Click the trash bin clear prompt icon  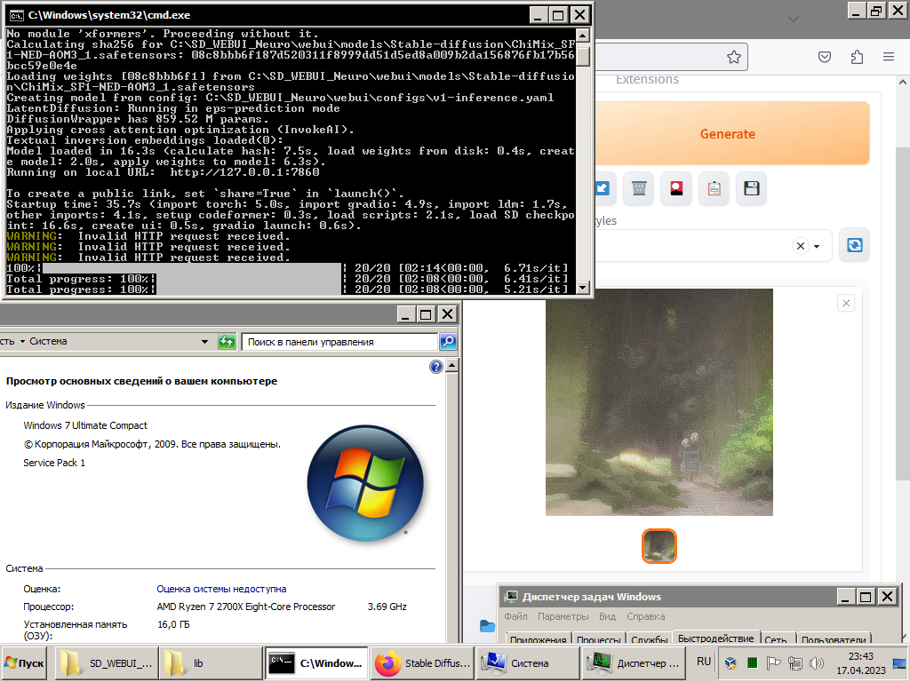point(639,188)
